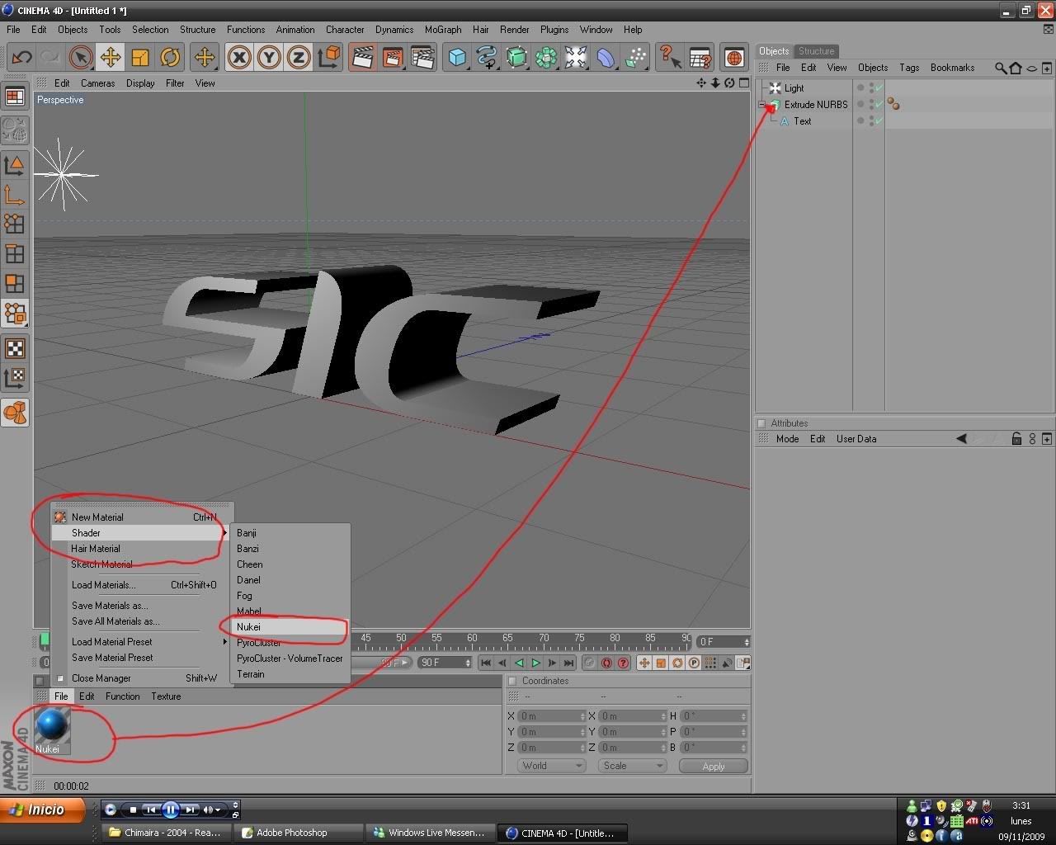Pick the Scale tool icon
The height and width of the screenshot is (845, 1056).
[140, 57]
